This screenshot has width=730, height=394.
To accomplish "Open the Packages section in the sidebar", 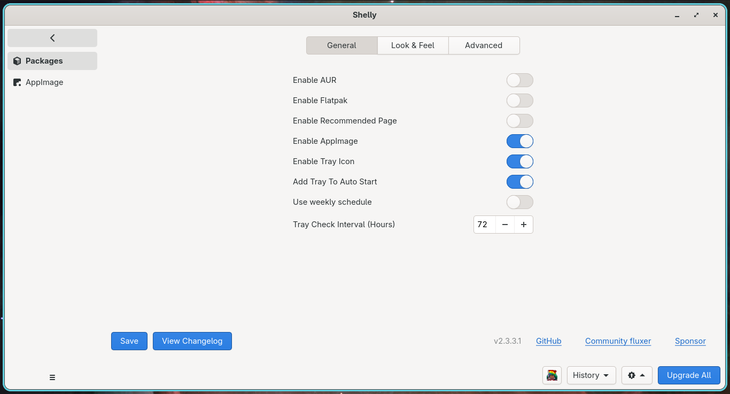I will (x=52, y=61).
